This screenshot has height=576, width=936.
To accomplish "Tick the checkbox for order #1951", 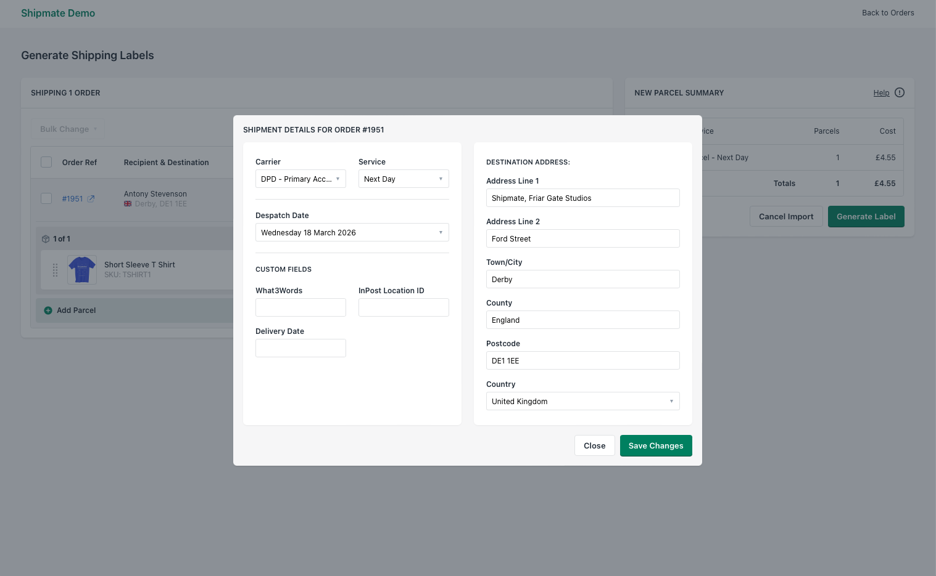I will 46,198.
